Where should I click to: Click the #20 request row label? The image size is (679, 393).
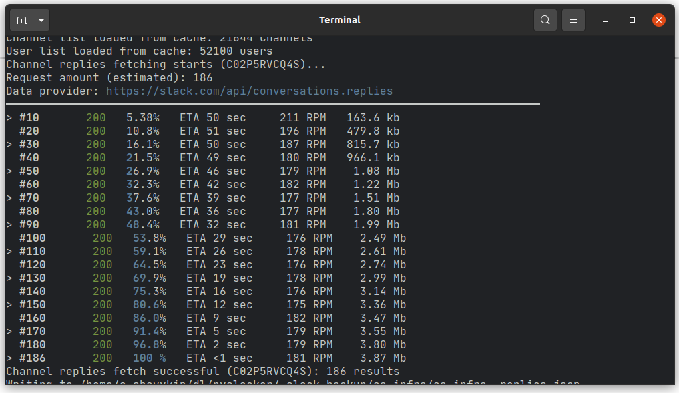click(x=29, y=131)
